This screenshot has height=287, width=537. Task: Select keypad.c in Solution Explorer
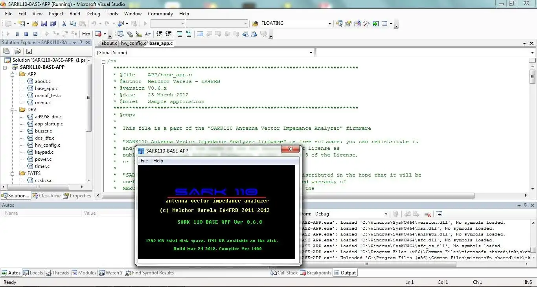(x=44, y=152)
